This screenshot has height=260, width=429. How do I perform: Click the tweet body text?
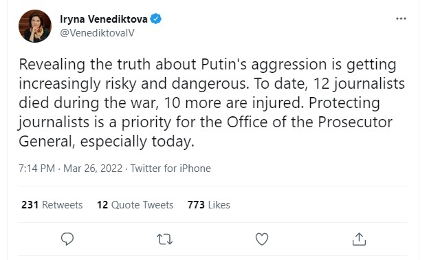click(212, 103)
